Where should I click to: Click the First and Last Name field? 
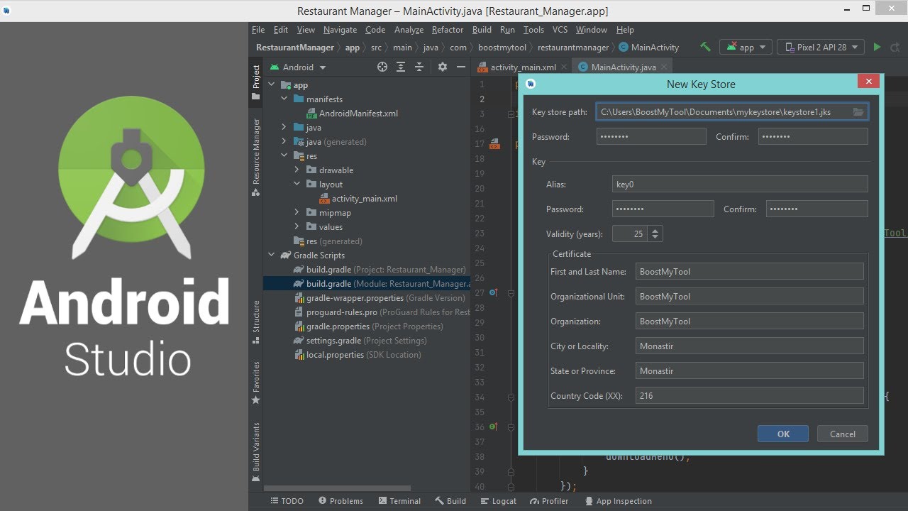pos(750,272)
